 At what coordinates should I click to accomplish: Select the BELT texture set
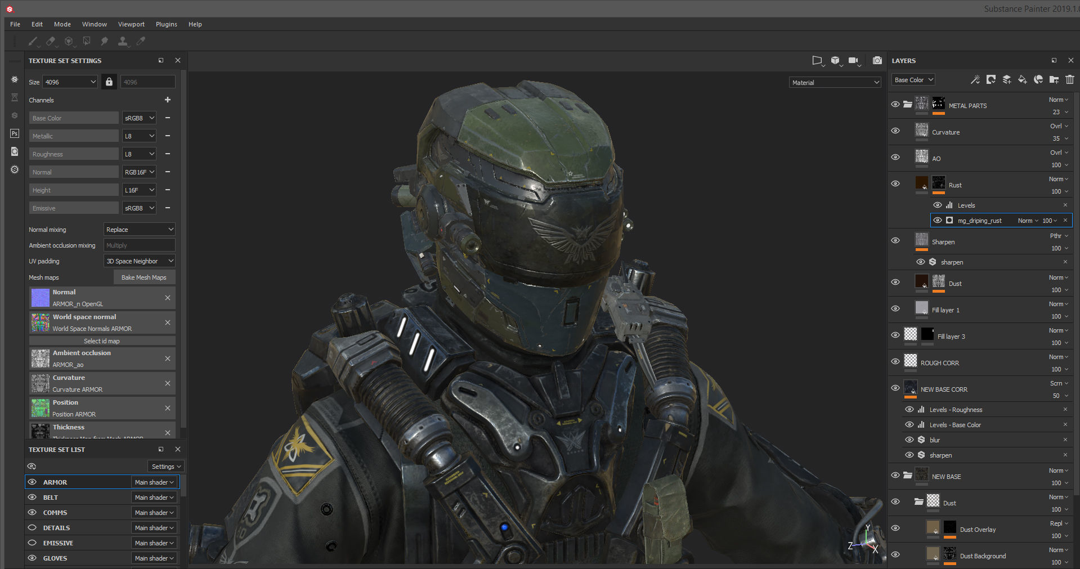pyautogui.click(x=50, y=498)
